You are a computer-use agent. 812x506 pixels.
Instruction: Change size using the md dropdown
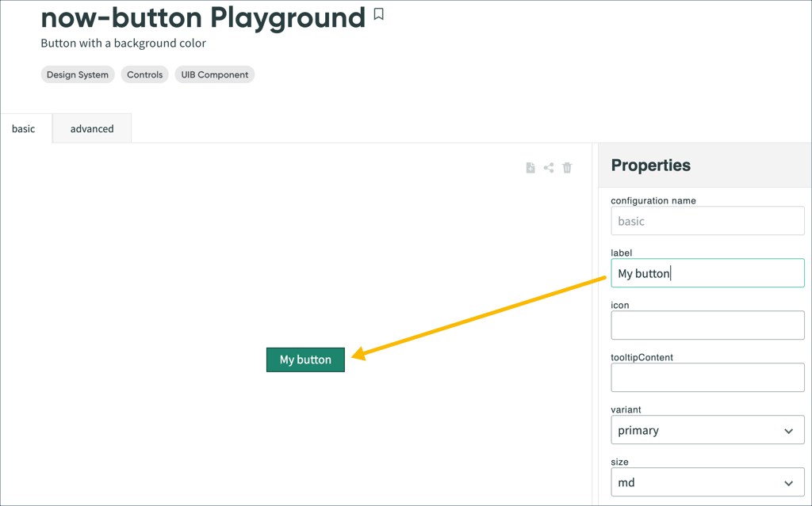707,482
